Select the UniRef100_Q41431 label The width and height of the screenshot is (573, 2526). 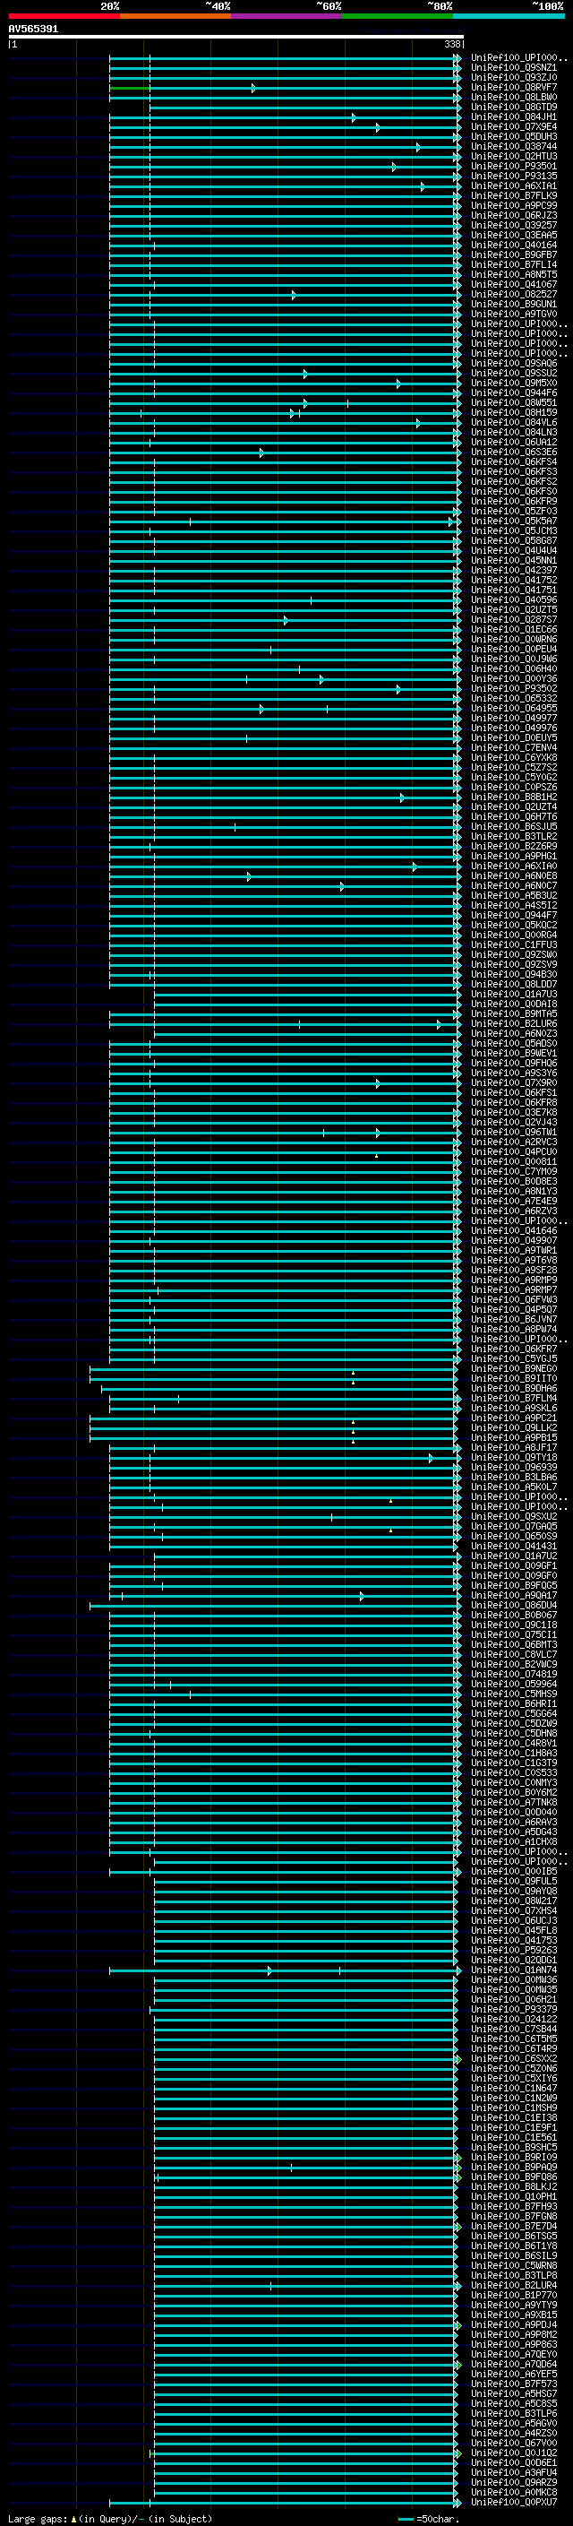513,1547
